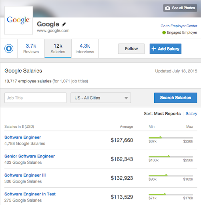This screenshot has height=205, width=201.
Task: Open the Software Engineer salary link
Action: coord(23,137)
